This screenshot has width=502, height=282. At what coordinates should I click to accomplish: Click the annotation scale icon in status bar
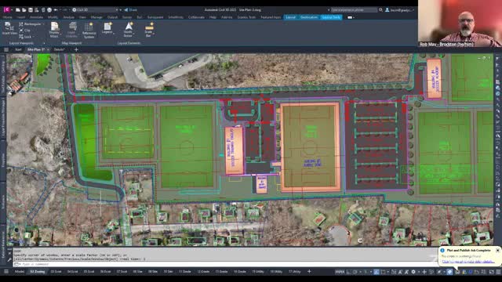[x=400, y=272]
